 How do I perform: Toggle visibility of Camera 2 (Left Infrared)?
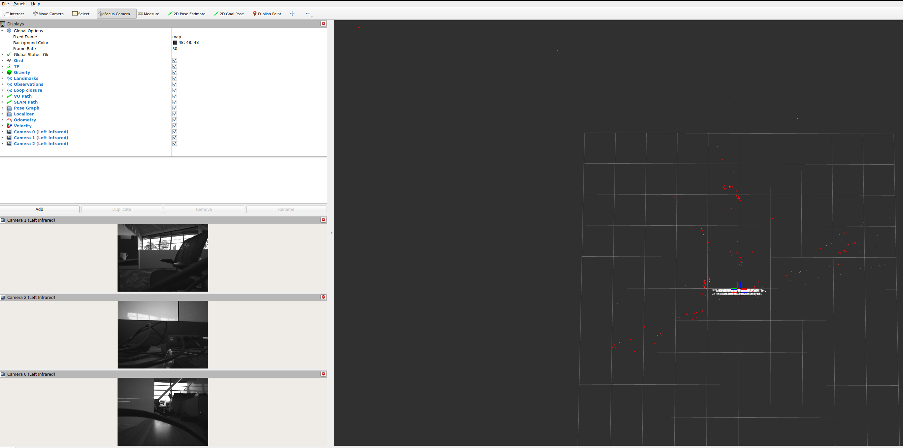pyautogui.click(x=174, y=144)
